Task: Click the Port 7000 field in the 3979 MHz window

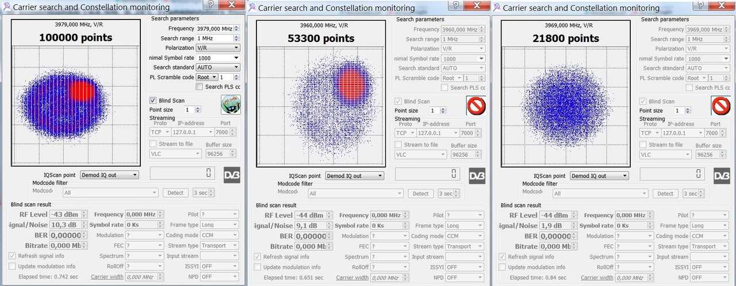Action: (x=226, y=133)
